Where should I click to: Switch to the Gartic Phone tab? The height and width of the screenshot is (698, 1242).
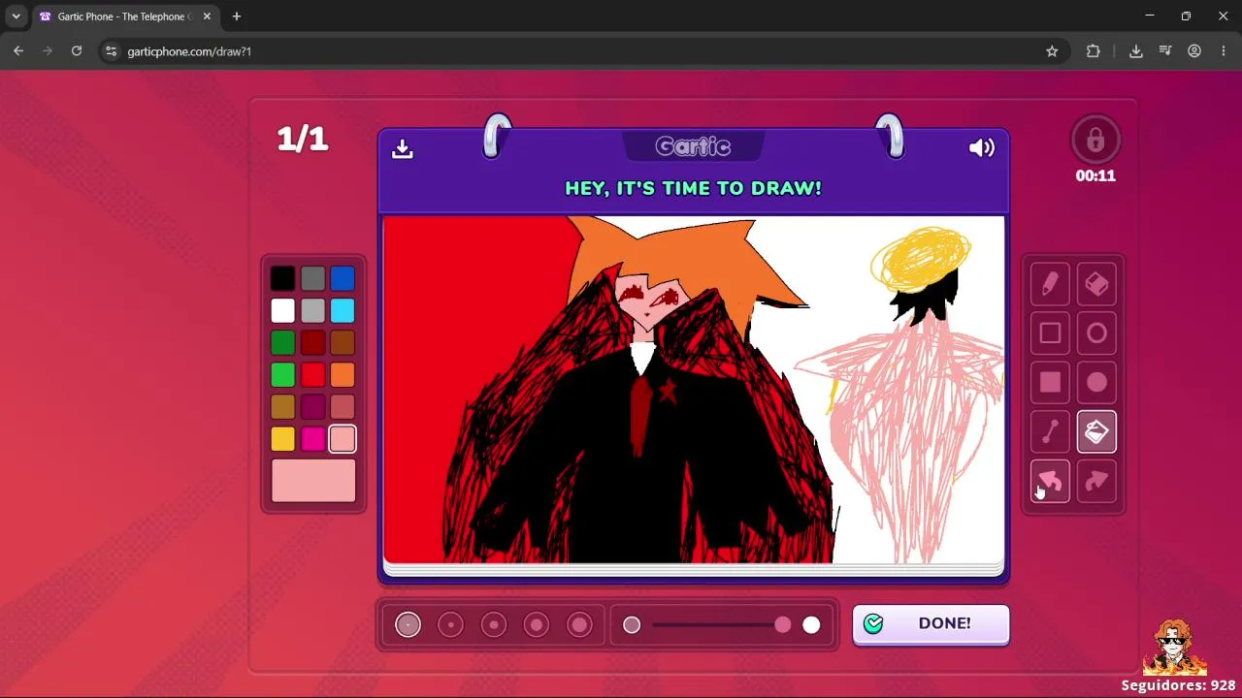pyautogui.click(x=125, y=16)
